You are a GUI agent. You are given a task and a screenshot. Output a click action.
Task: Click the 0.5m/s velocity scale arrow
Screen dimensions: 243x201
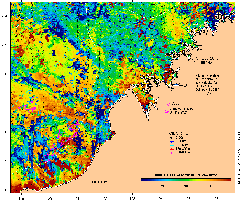(205, 93)
